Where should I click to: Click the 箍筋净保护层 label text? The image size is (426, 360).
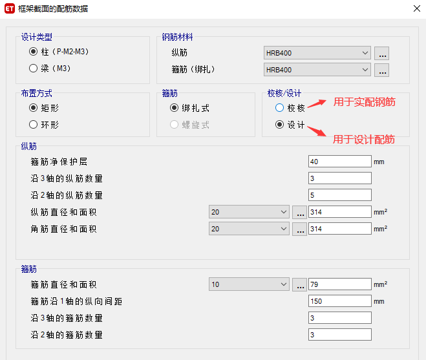pyautogui.click(x=59, y=162)
